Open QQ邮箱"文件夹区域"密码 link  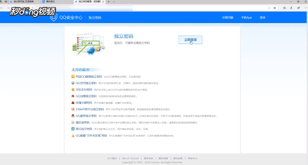tap(91, 136)
